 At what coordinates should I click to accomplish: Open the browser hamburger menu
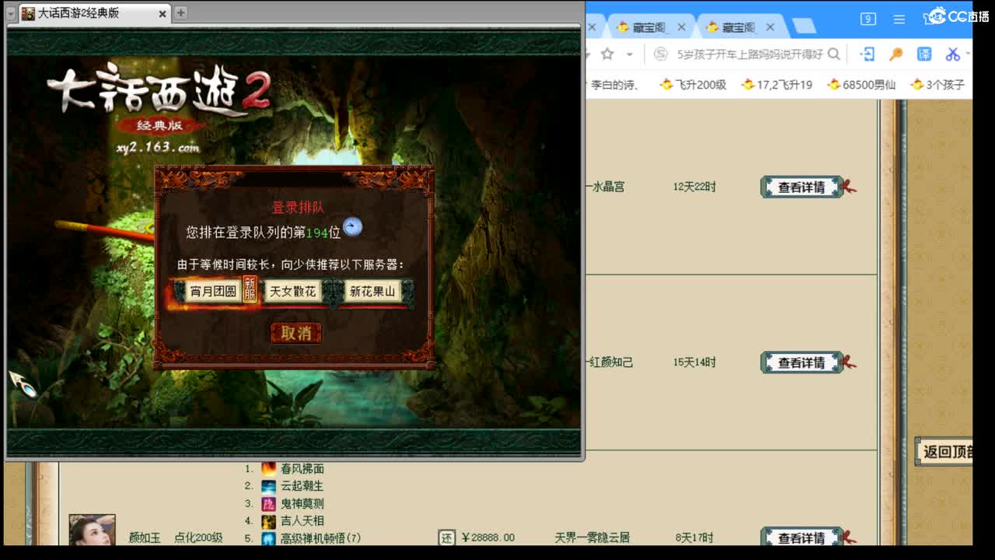(x=899, y=19)
